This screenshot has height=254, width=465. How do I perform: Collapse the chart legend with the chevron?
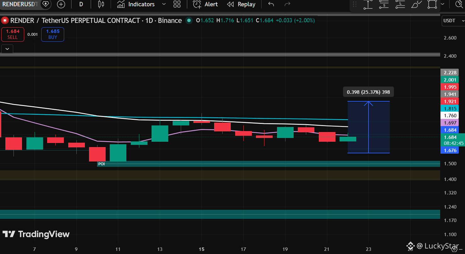pyautogui.click(x=7, y=49)
